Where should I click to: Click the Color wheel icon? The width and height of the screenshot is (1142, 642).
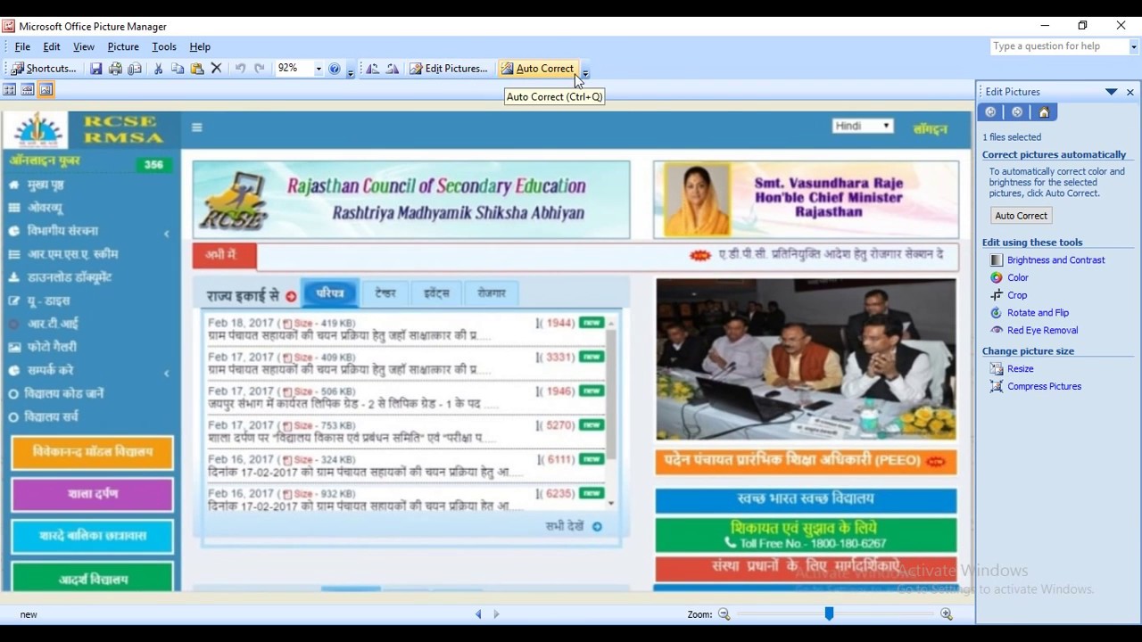coord(997,278)
